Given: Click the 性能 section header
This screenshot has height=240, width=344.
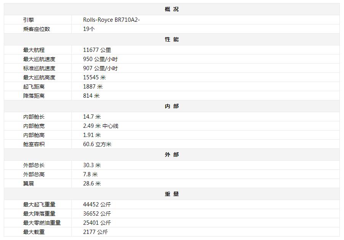Looking at the screenshot, I should 172,39.
